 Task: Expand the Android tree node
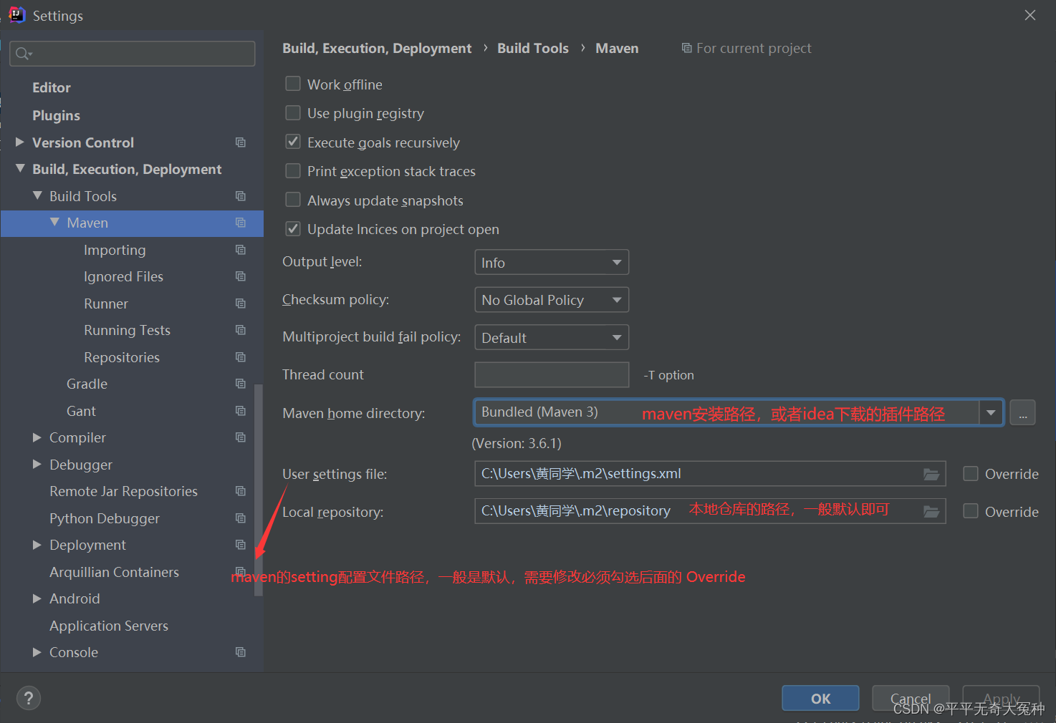point(37,598)
